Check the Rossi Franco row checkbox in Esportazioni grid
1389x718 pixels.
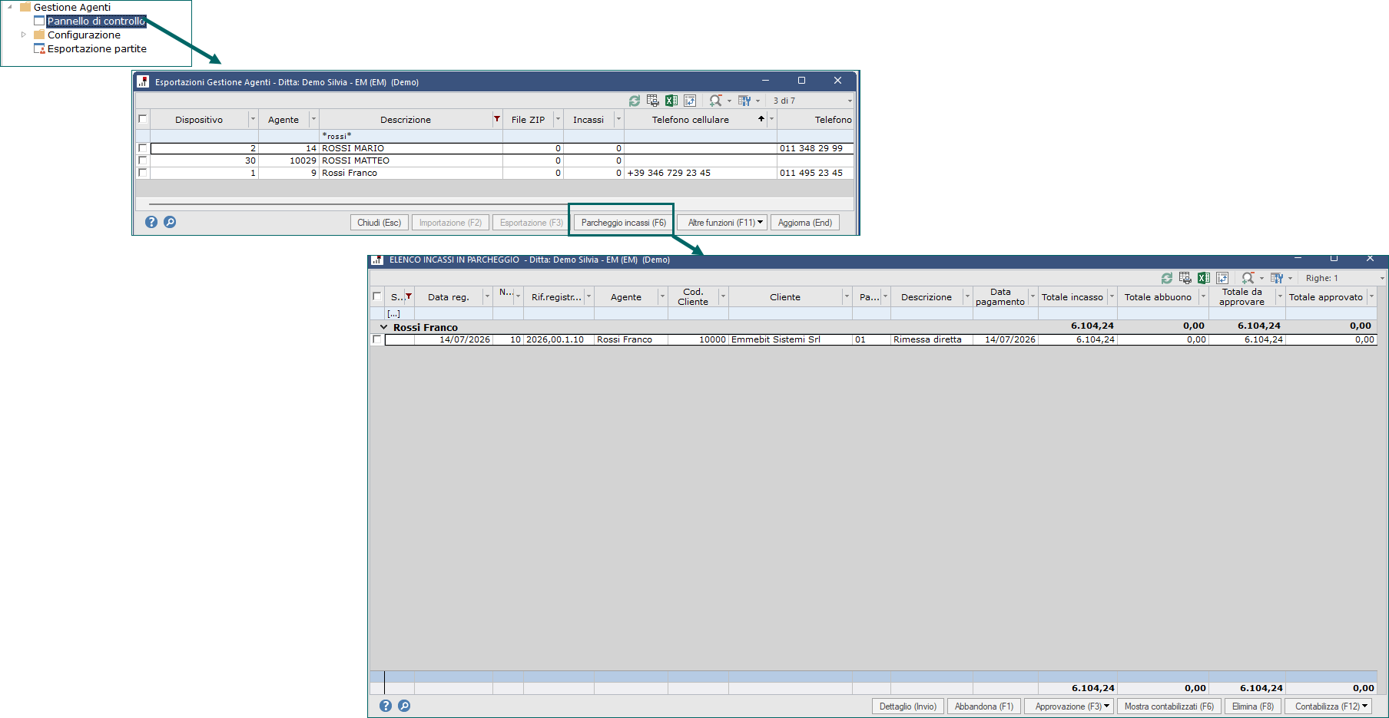coord(143,173)
